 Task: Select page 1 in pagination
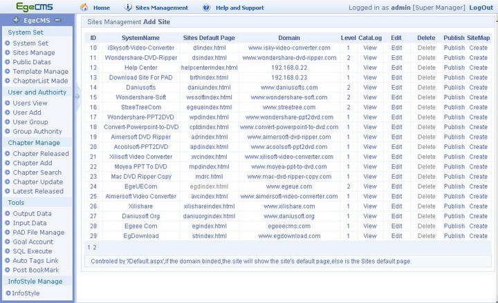89,248
